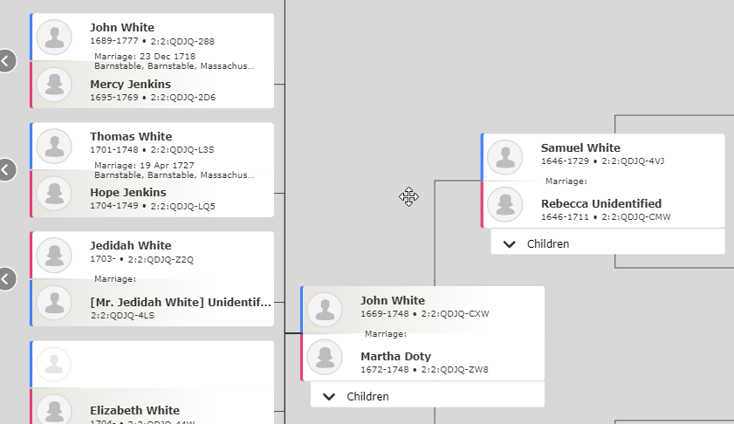
Task: Collapse arrow beside John White and Mercy Jenkins
Action: (x=5, y=60)
